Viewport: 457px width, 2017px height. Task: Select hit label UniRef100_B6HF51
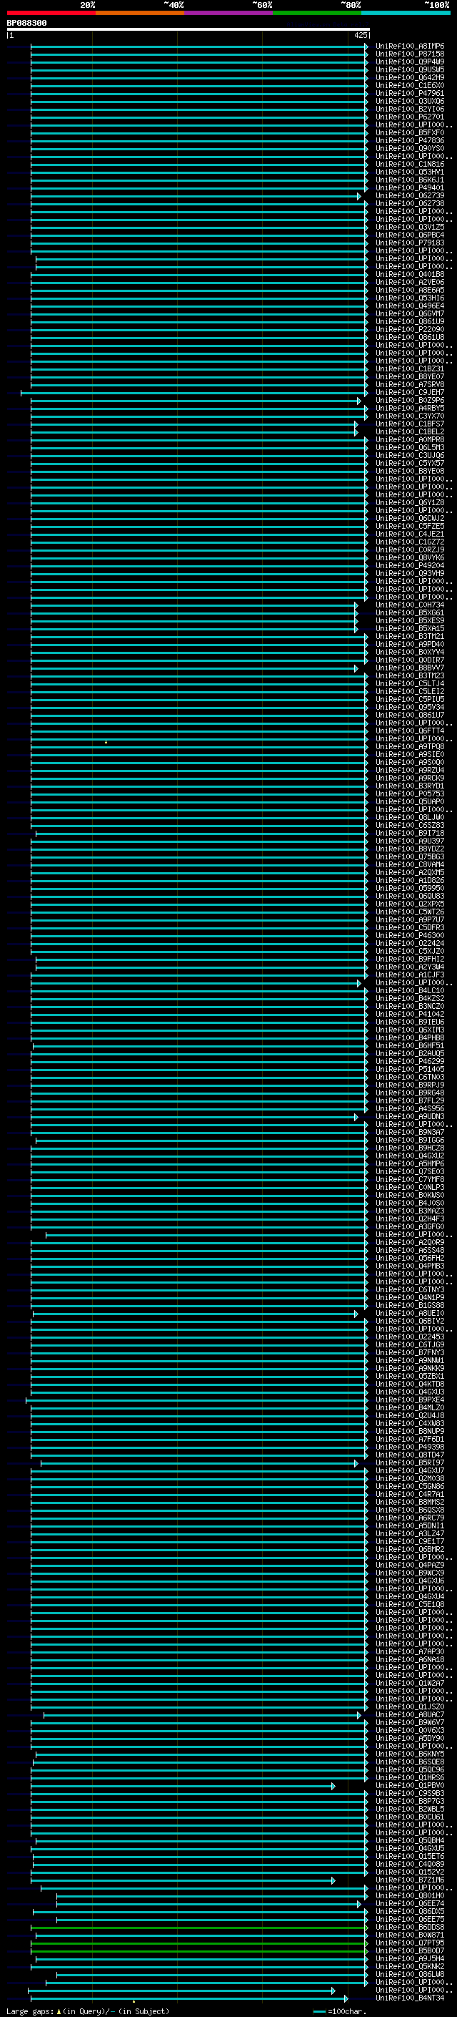(x=409, y=1045)
